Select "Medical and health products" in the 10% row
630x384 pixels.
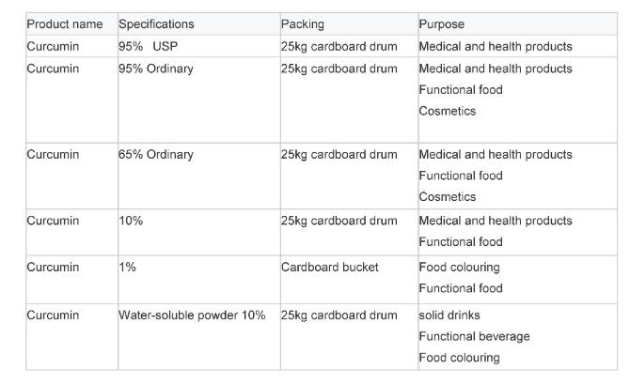495,221
